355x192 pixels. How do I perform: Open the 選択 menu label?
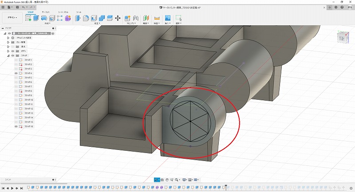pos(178,23)
